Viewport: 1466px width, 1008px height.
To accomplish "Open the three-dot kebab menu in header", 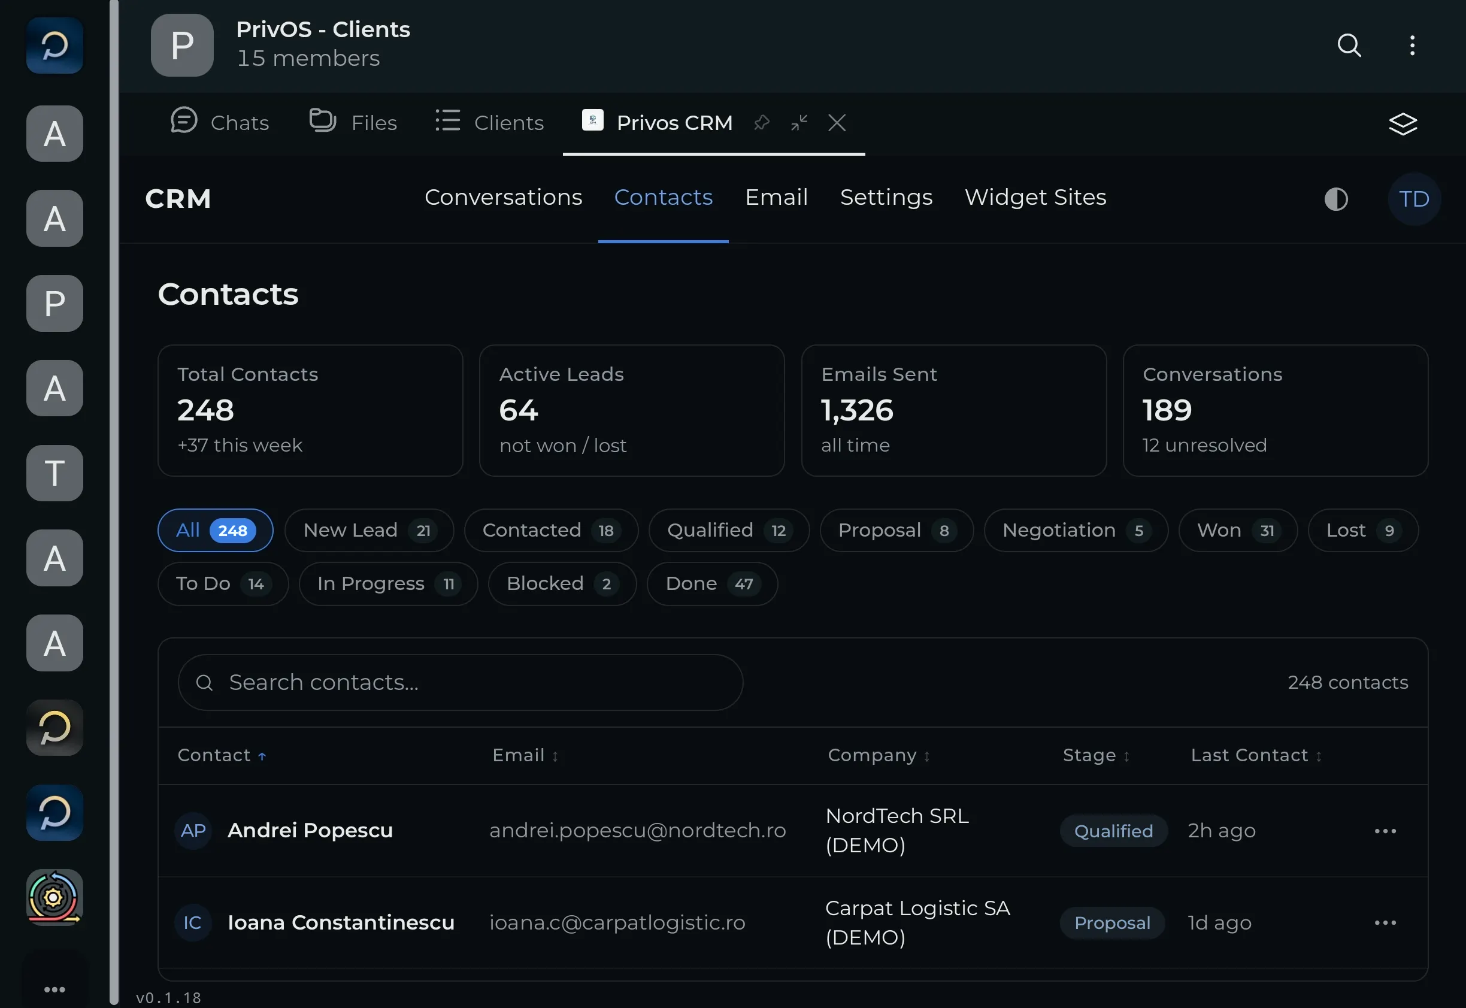I will 1412,46.
